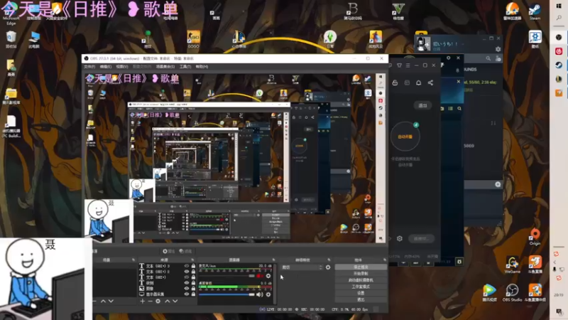Screen dimensions: 568x320
Task: Click 退出 pill button in accelerator window
Action: tap(422, 105)
